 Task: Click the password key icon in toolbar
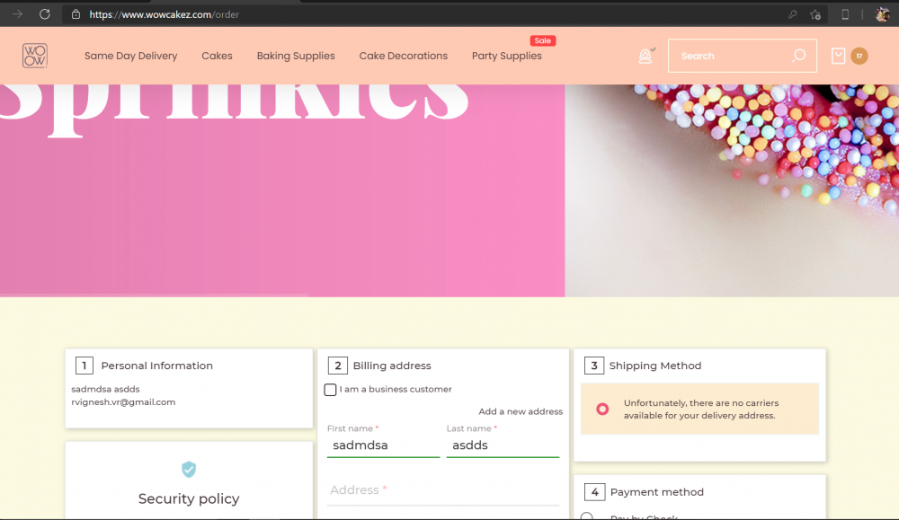pyautogui.click(x=793, y=14)
